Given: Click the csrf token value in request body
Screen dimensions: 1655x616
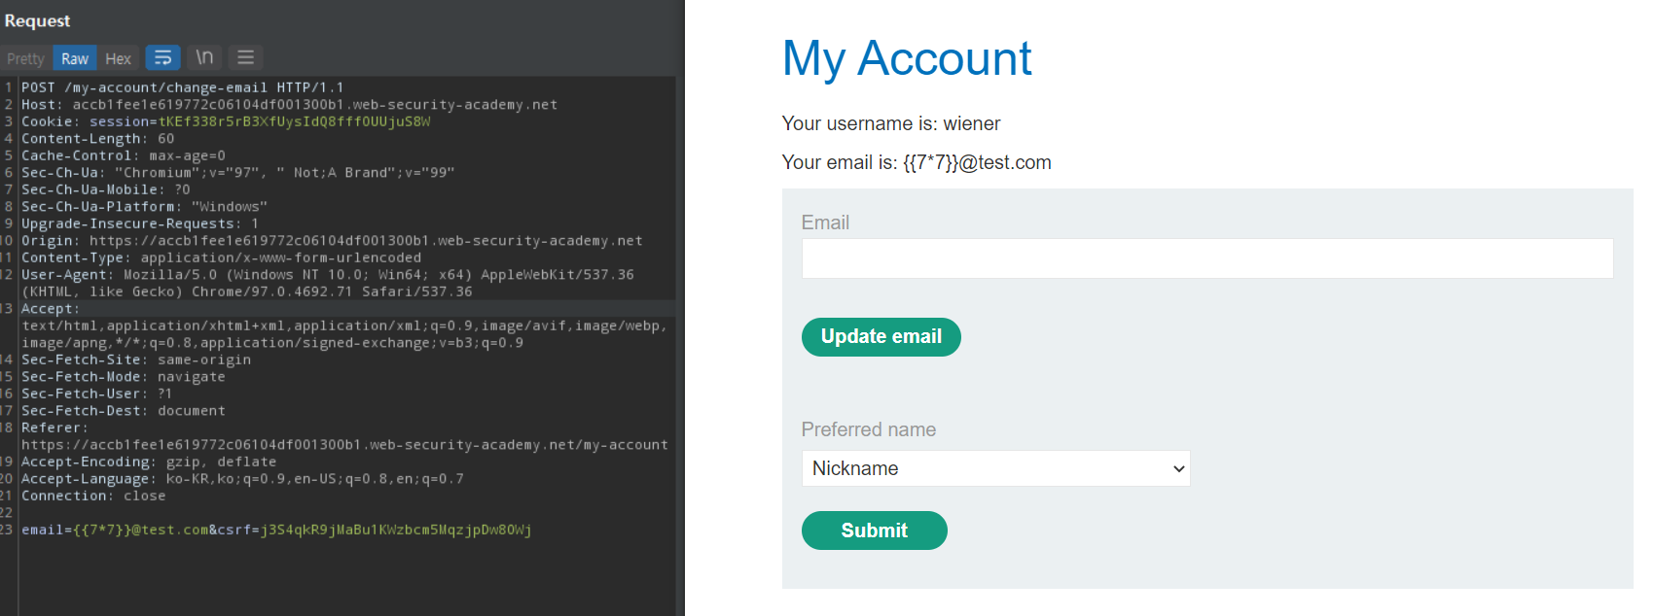Looking at the screenshot, I should pos(395,530).
